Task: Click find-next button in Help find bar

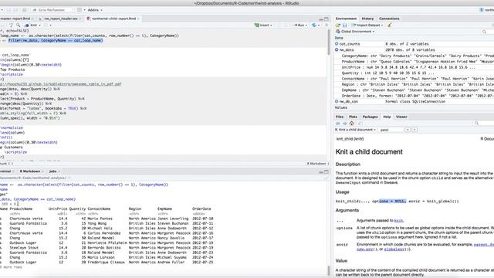Action: (414, 130)
